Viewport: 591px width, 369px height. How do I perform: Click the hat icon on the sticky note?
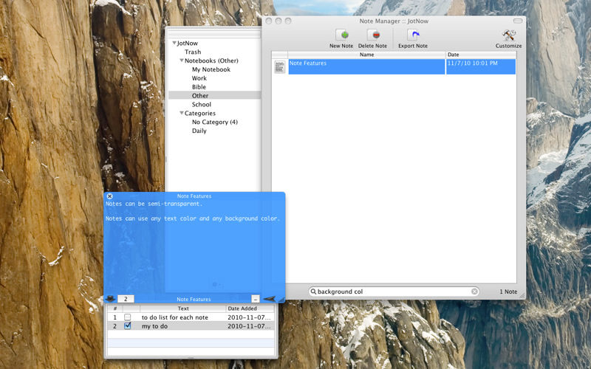pos(110,299)
